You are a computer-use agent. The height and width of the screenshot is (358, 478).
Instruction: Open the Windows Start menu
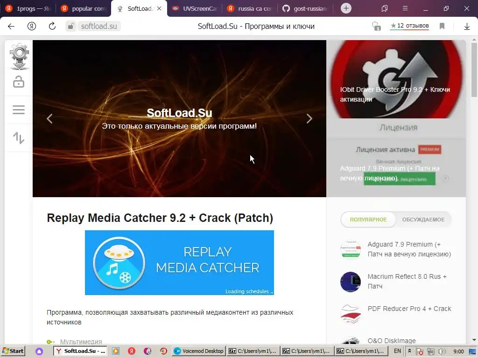[13, 351]
